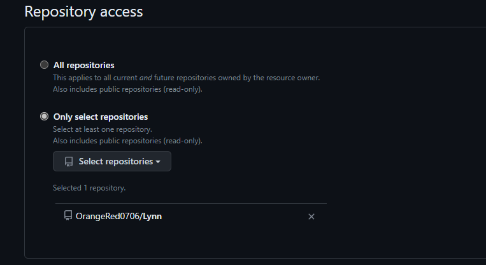Click the Only select repositories label
The height and width of the screenshot is (265, 486).
[100, 117]
